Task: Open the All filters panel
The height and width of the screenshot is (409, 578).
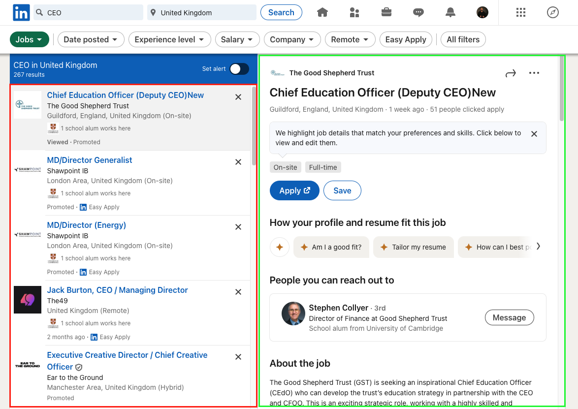Action: pyautogui.click(x=463, y=39)
